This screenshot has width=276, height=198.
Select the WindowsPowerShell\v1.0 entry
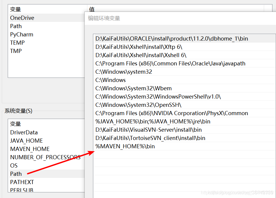(x=184, y=96)
